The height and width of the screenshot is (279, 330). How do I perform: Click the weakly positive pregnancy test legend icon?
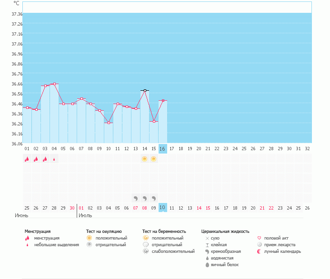[x=146, y=251]
